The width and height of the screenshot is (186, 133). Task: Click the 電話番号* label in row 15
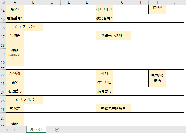click(15, 18)
